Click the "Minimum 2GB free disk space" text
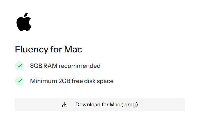Image resolution: width=199 pixels, height=139 pixels. [x=72, y=81]
